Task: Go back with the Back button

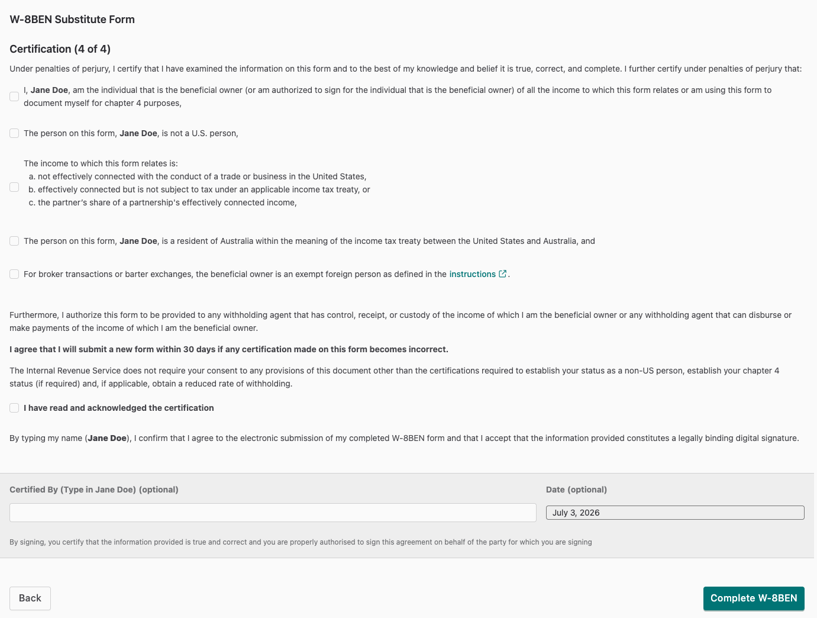Action: click(x=30, y=598)
